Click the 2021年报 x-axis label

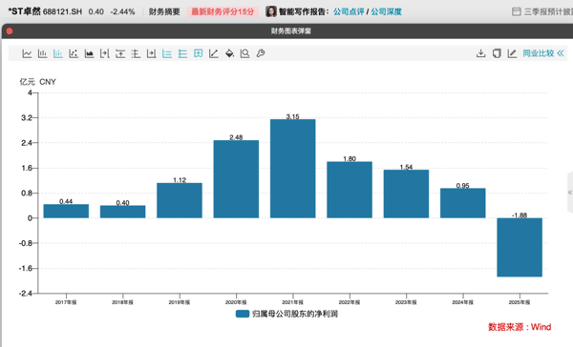coord(293,302)
